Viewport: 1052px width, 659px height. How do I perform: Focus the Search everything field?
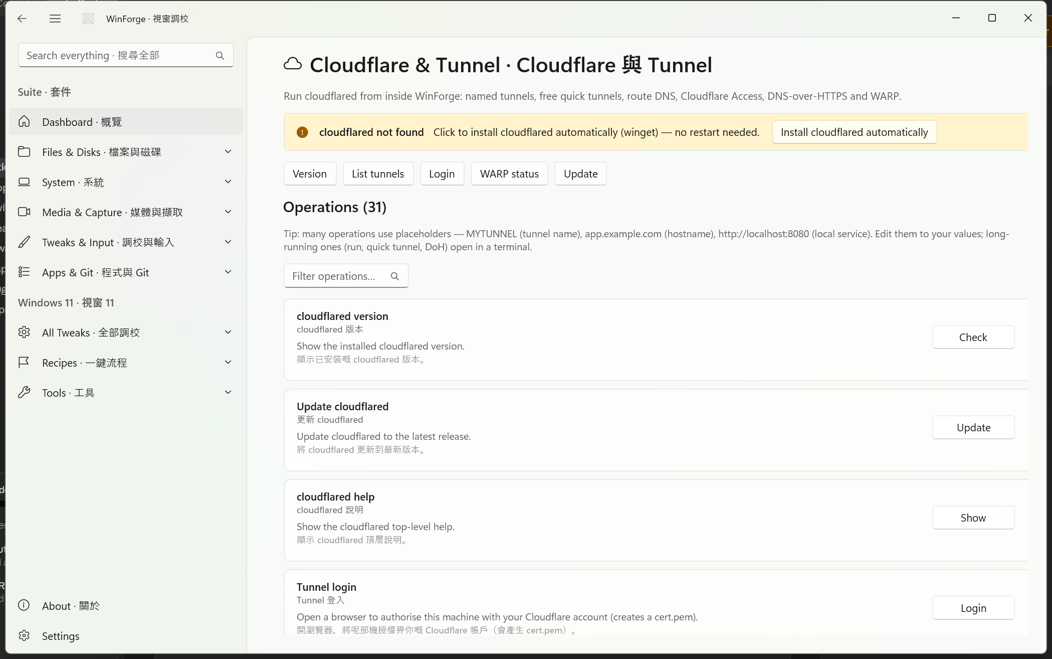pyautogui.click(x=126, y=55)
